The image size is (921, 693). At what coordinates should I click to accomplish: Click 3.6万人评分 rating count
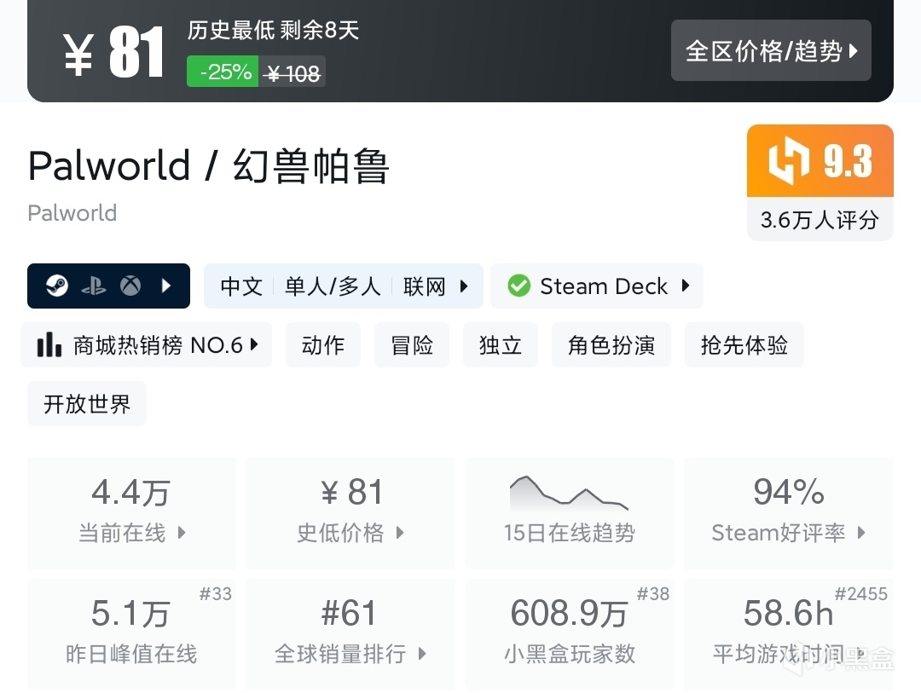820,220
